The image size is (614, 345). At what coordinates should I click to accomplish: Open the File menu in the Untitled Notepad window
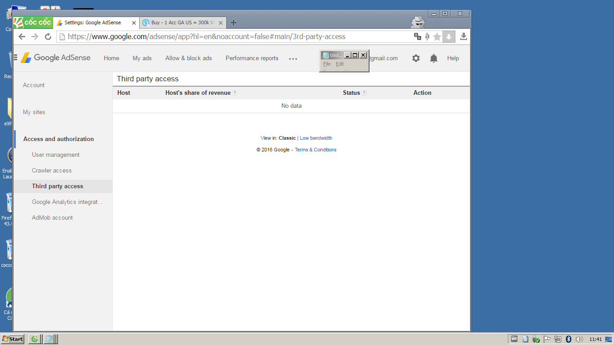coord(327,64)
